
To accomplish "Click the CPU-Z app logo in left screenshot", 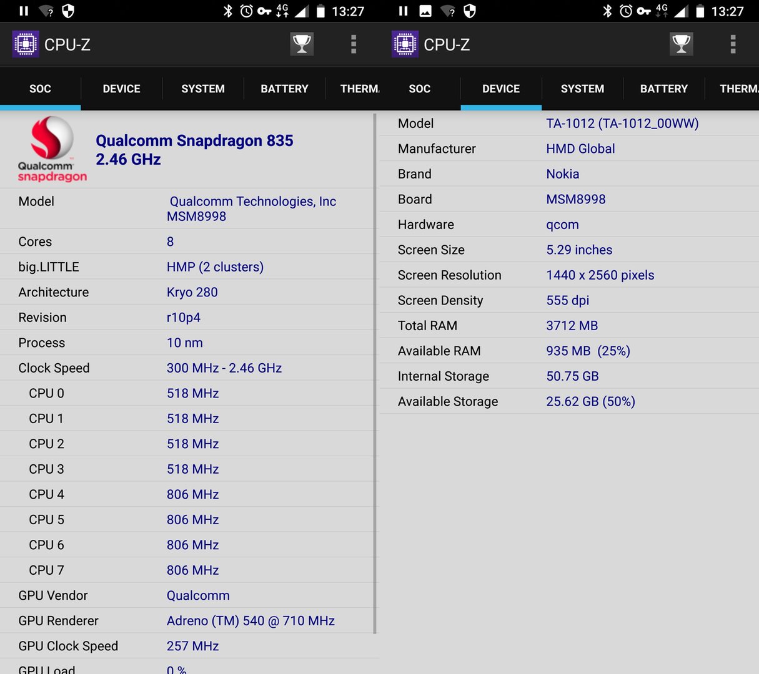I will click(x=26, y=44).
